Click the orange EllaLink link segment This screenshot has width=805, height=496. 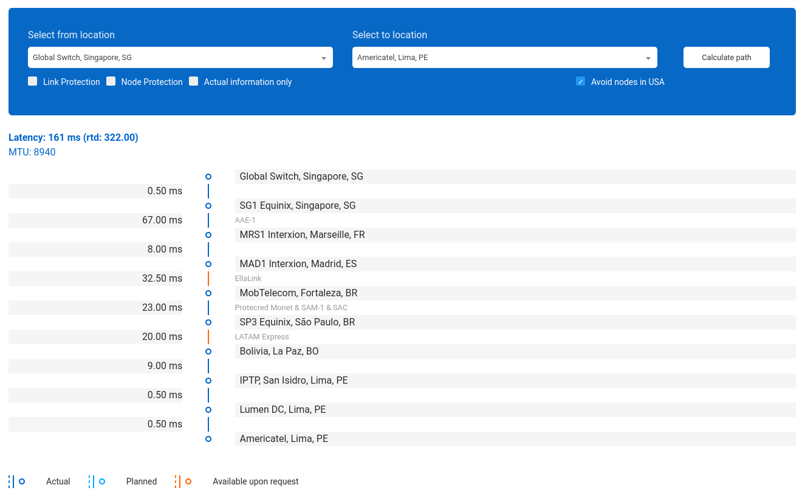pyautogui.click(x=208, y=279)
